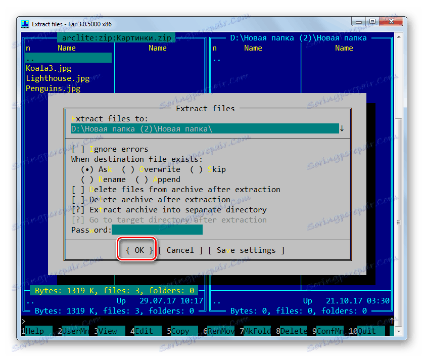Viewport: 424px width, 357px height.
Task: Click 8Delete in the function key bar
Action: (x=292, y=331)
